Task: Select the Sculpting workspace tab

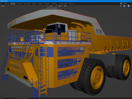Action: (x=13, y=4)
